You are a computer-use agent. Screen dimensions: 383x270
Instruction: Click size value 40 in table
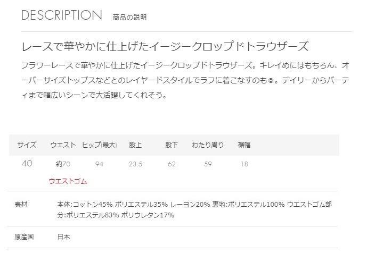(x=27, y=163)
